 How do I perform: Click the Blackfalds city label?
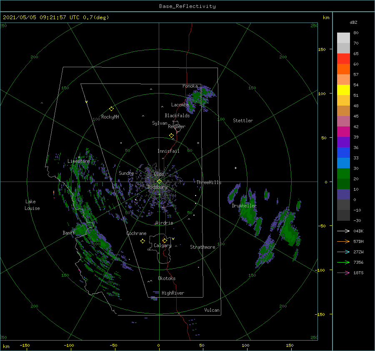coord(177,116)
